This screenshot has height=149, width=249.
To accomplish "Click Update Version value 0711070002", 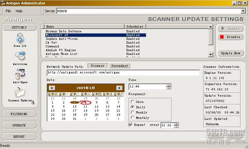I will tap(215, 101).
